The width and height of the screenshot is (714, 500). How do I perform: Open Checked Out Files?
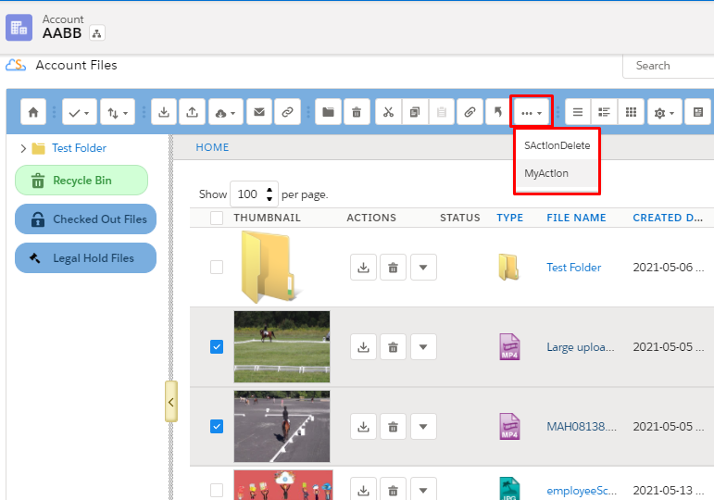[86, 219]
